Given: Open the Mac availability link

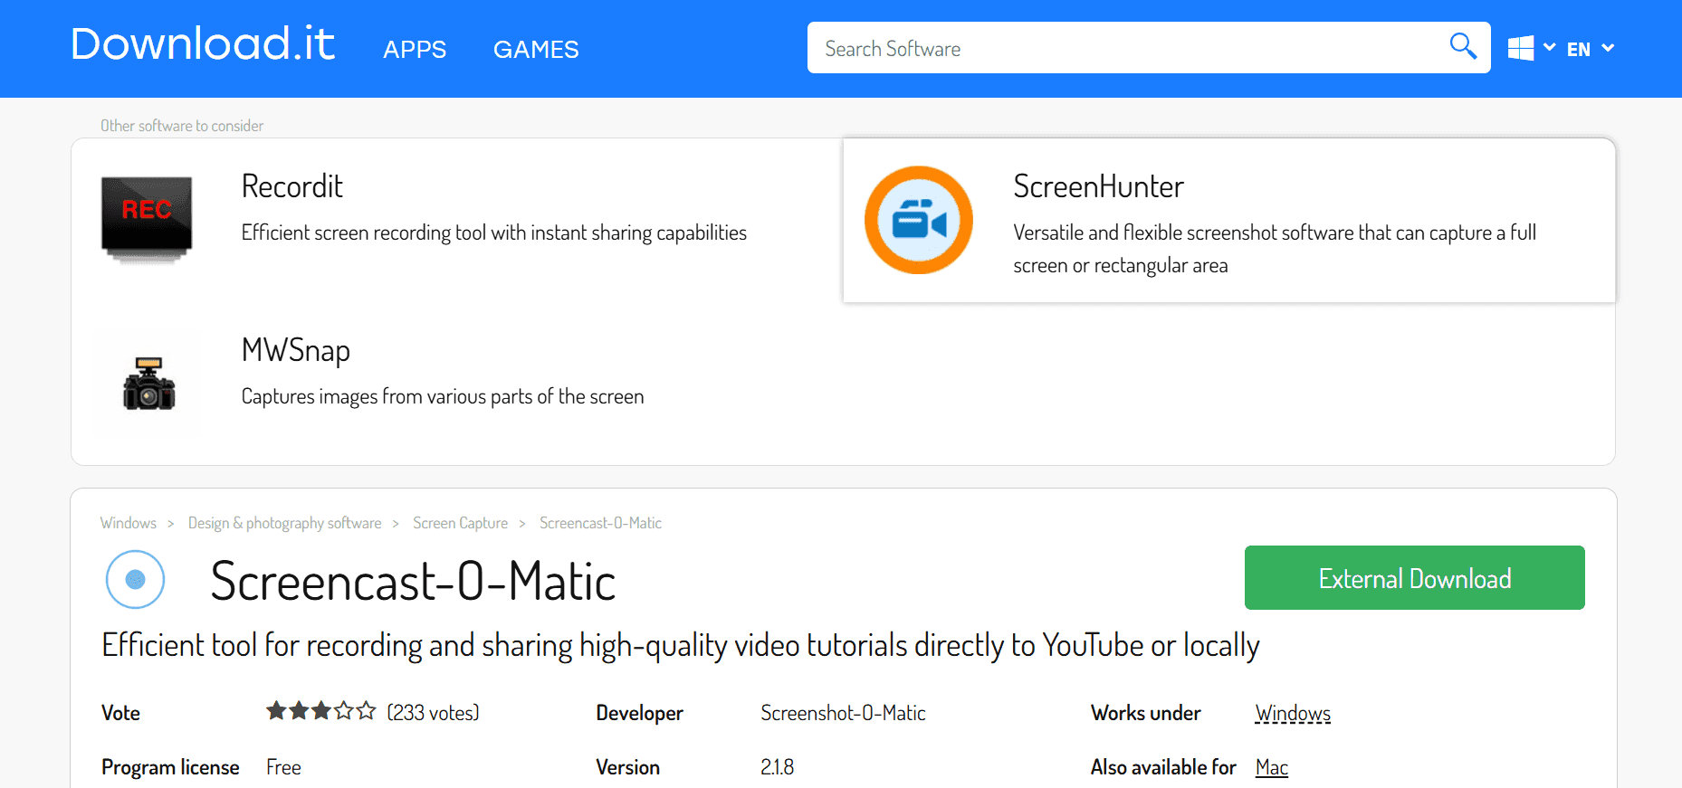Looking at the screenshot, I should pyautogui.click(x=1271, y=767).
